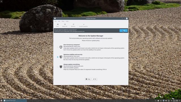Click the Update Manager taskbar entry

15,101
